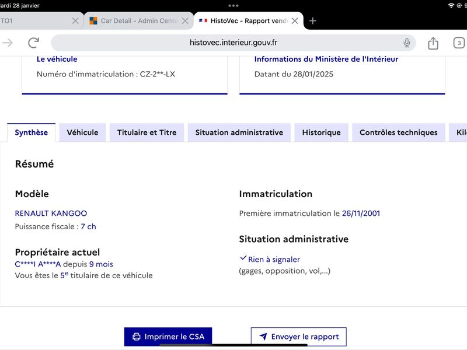
Task: Open the Contrôles techniques tab
Action: pos(399,132)
